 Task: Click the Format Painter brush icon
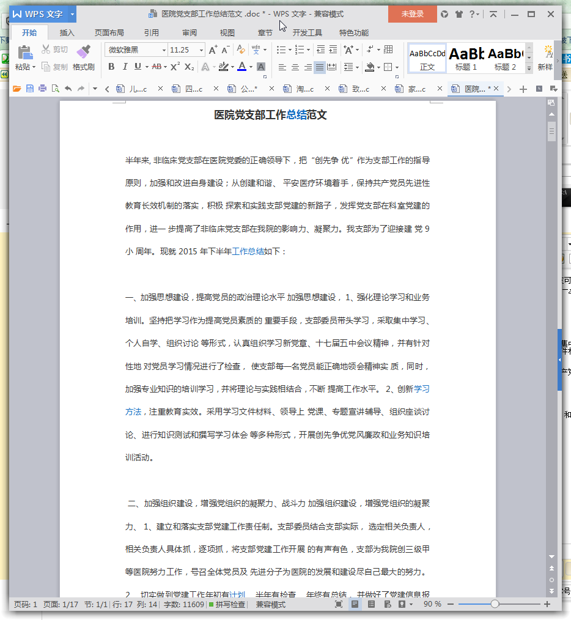coord(83,52)
